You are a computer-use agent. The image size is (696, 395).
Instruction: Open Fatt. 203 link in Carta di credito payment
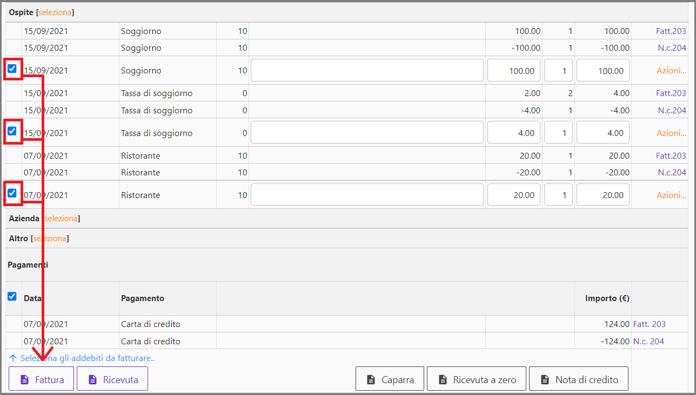click(x=650, y=324)
